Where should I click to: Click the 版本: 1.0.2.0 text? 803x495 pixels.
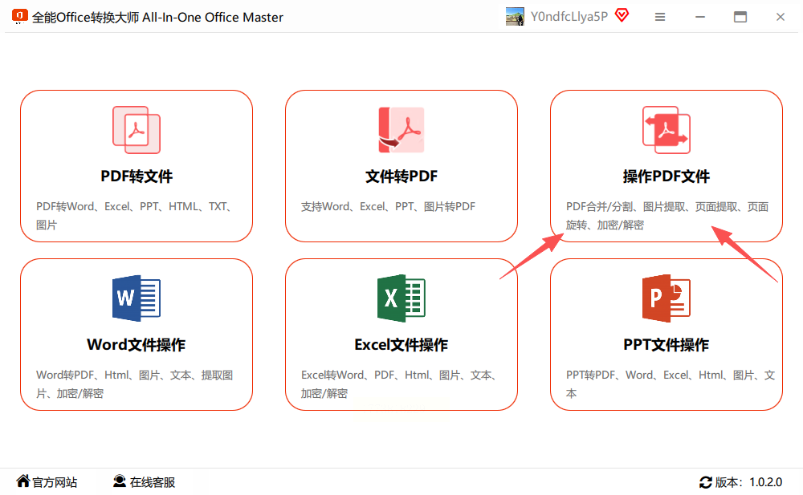[748, 482]
